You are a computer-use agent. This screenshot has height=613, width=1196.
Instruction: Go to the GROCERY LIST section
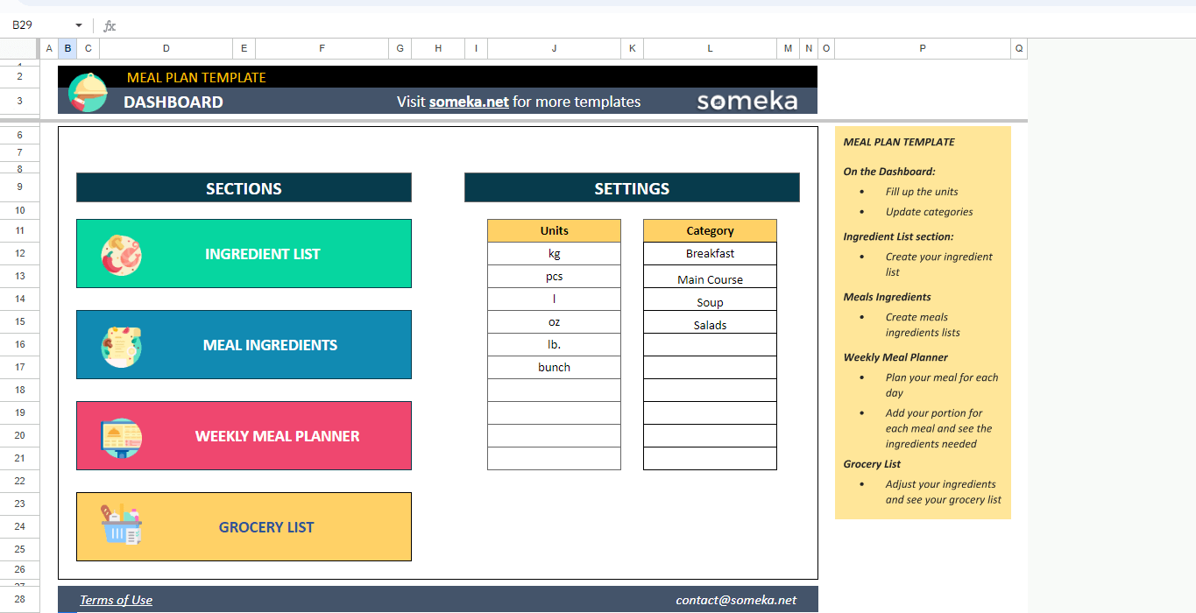[x=265, y=527]
